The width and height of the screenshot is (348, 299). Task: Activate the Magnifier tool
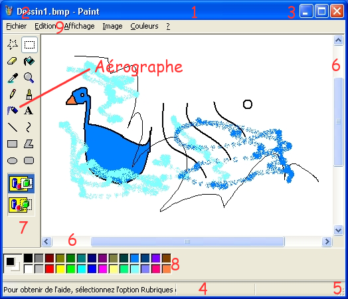[x=29, y=78]
